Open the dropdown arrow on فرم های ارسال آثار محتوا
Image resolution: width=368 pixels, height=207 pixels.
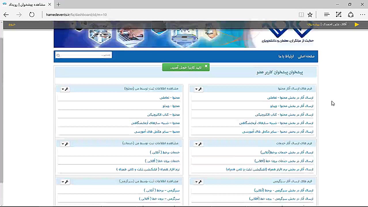click(x=196, y=89)
